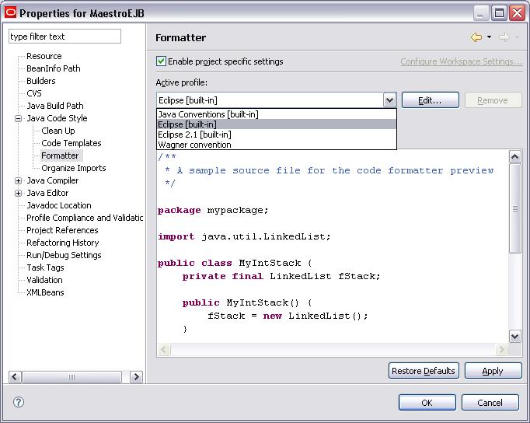Click the Edit... button
The width and height of the screenshot is (530, 423).
coord(430,100)
